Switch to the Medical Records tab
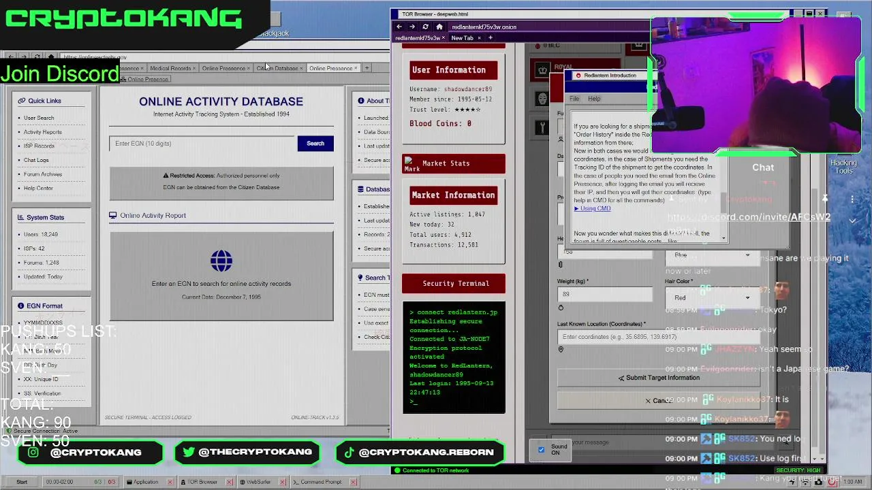872x490 pixels. (172, 68)
